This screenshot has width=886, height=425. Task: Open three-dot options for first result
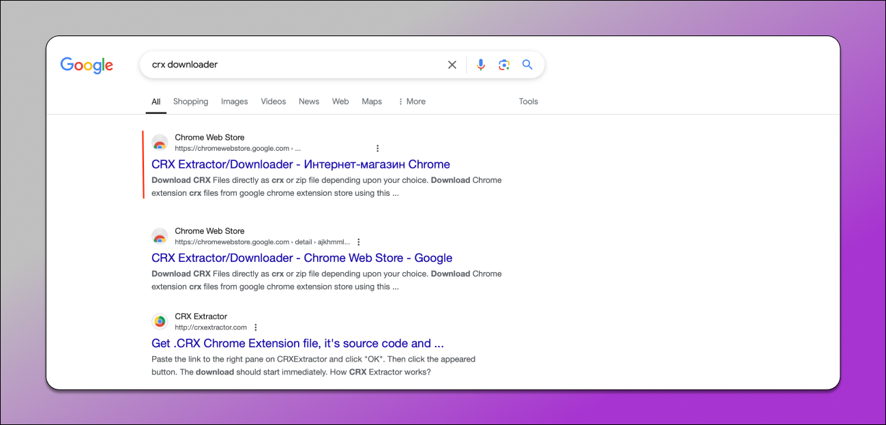click(377, 148)
